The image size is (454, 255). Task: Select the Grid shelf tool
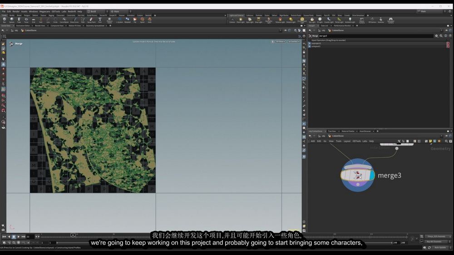[x=34, y=20]
